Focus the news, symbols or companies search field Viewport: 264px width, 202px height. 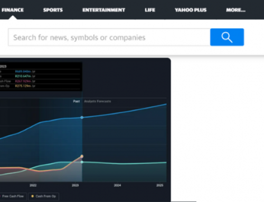(109, 37)
